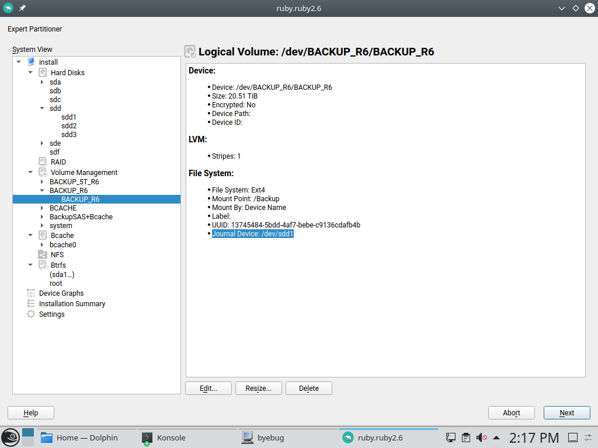The height and width of the screenshot is (448, 598).
Task: Select the RAID disk icon
Action: 43,162
